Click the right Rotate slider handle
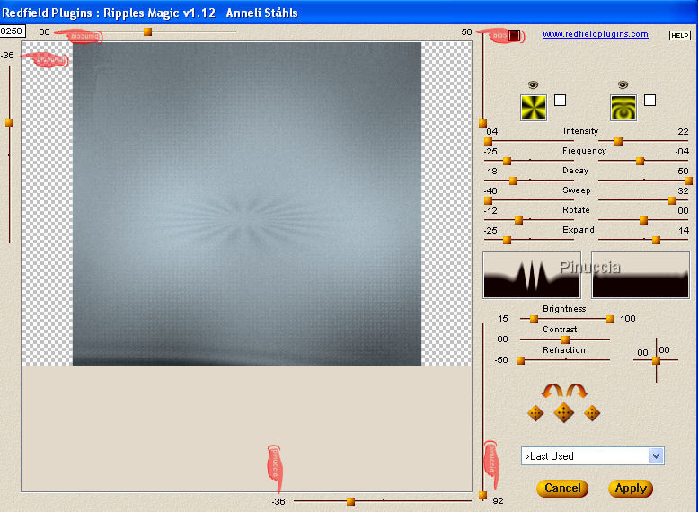 pyautogui.click(x=643, y=220)
